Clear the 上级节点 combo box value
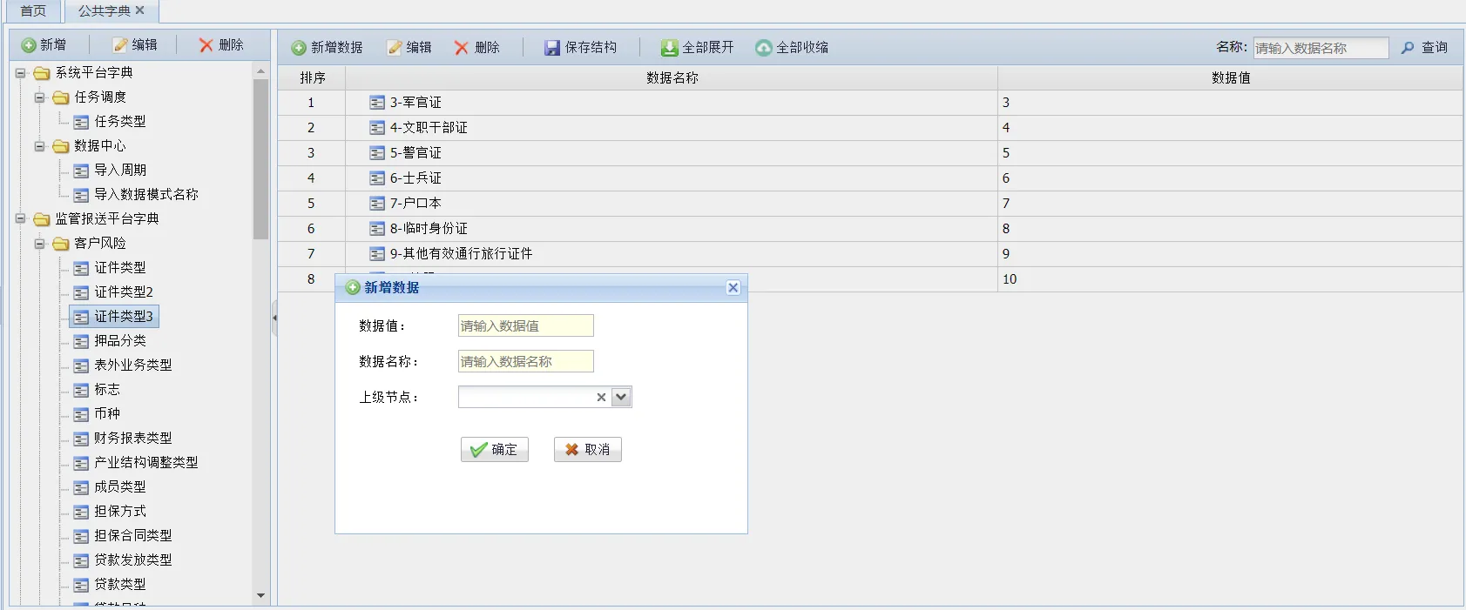 pyautogui.click(x=601, y=398)
